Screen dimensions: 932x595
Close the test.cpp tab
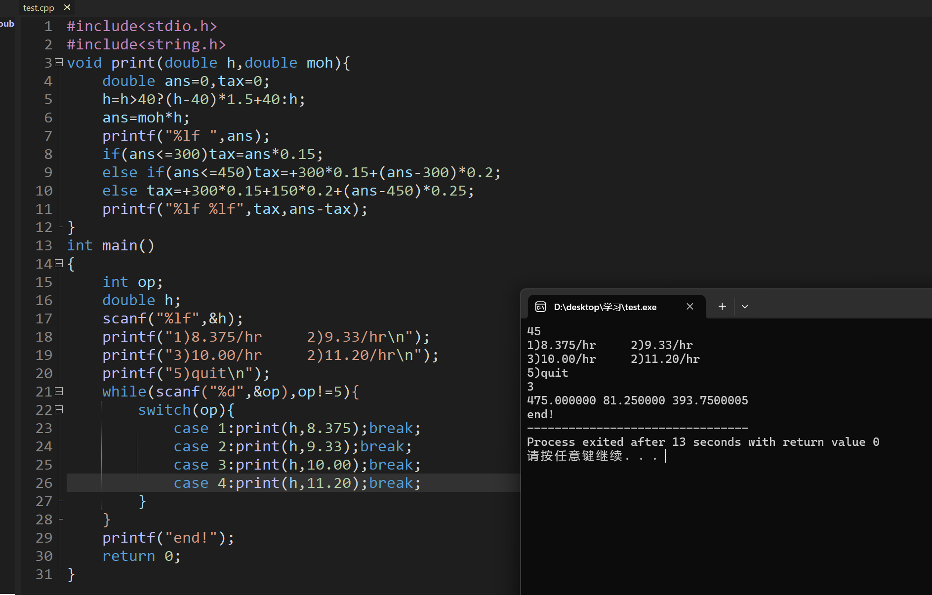click(67, 7)
